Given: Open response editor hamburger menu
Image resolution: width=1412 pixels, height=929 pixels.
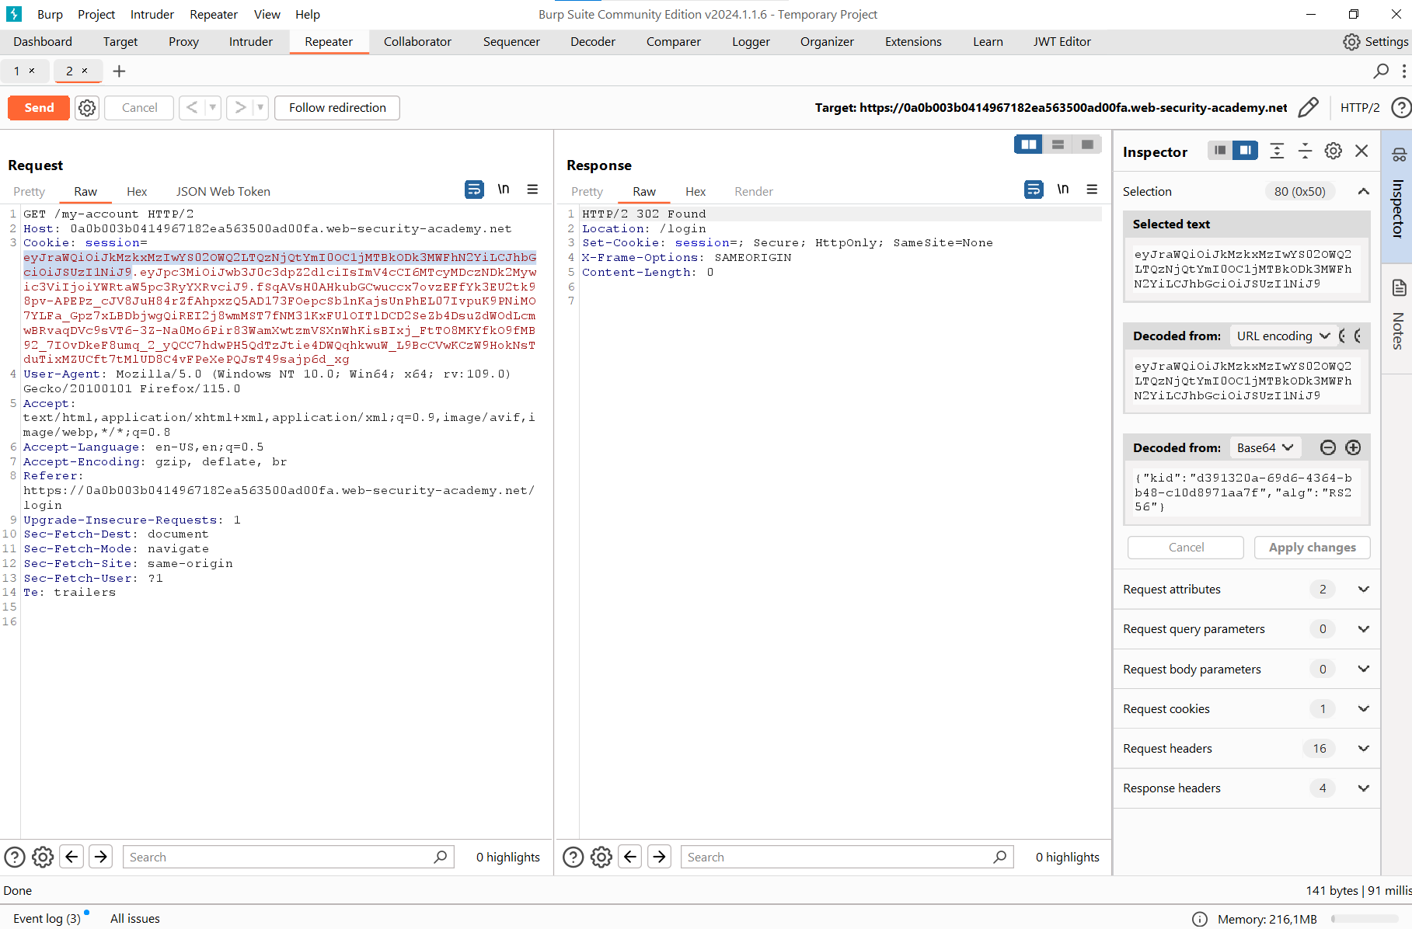Looking at the screenshot, I should (1092, 190).
